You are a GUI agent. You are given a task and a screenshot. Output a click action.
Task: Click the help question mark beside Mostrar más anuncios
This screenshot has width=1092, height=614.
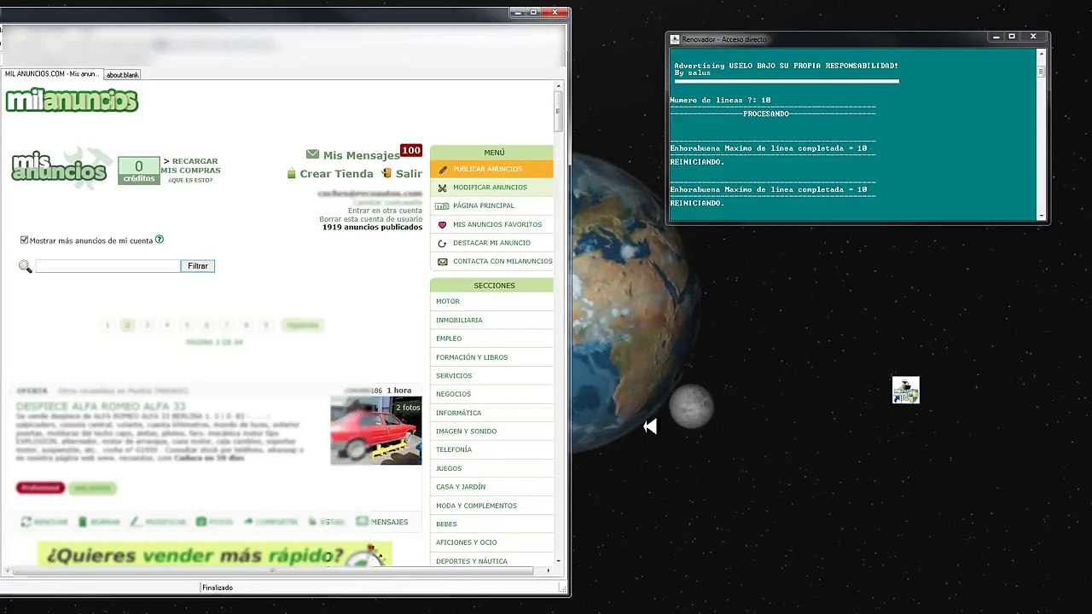pos(160,240)
